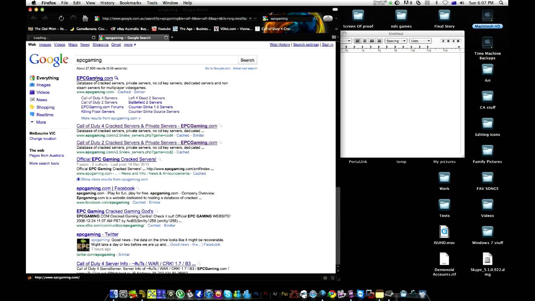Open 'epcgaming.com | Facebook' result
The image size is (535, 301).
[x=105, y=189]
